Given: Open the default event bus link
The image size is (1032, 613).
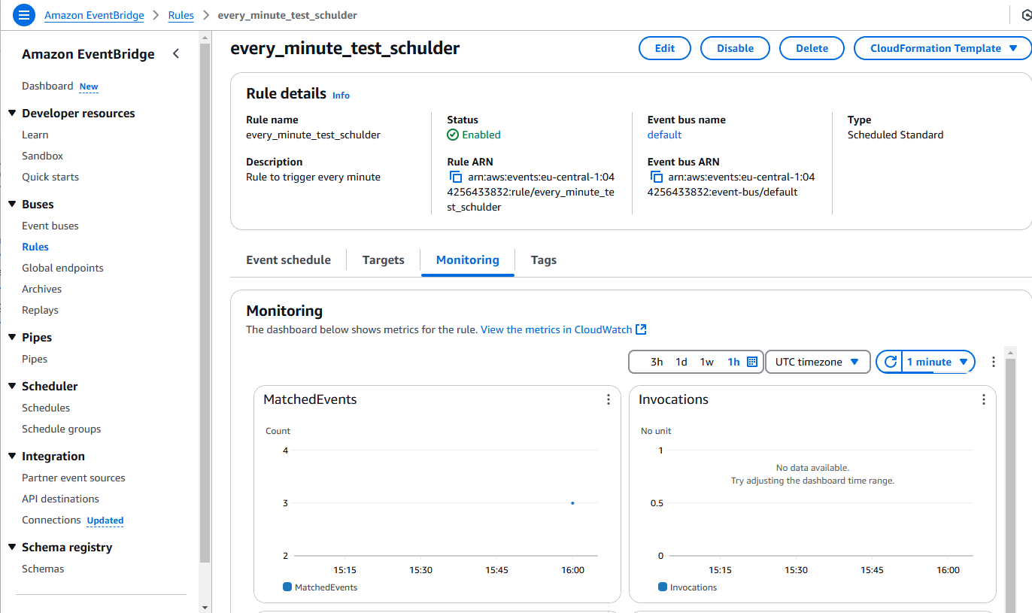Looking at the screenshot, I should pos(664,135).
